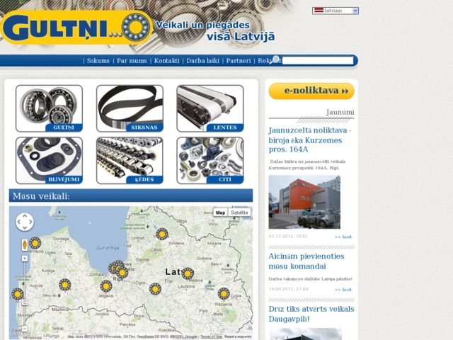453x340 pixels.
Task: Open the Siksnas belts category
Action: (130, 108)
